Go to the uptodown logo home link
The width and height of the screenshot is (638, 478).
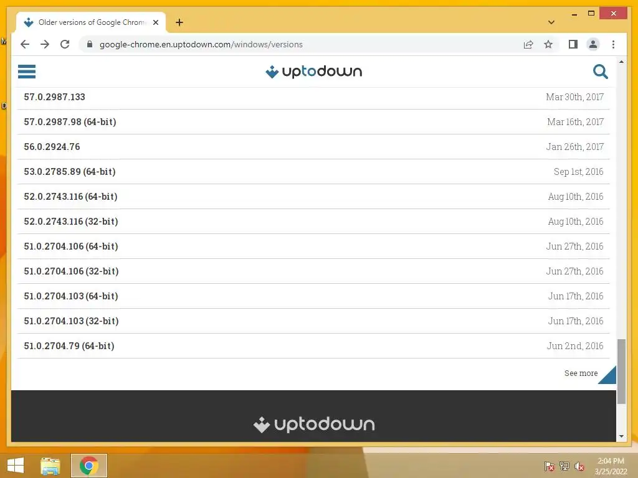click(x=314, y=72)
